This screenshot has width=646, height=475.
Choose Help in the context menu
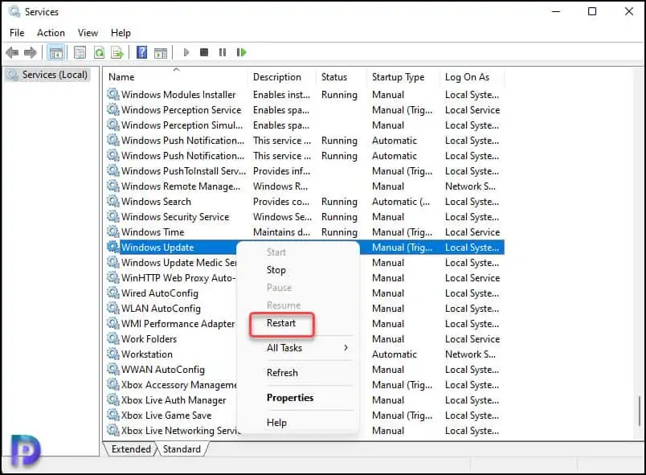[x=276, y=422]
